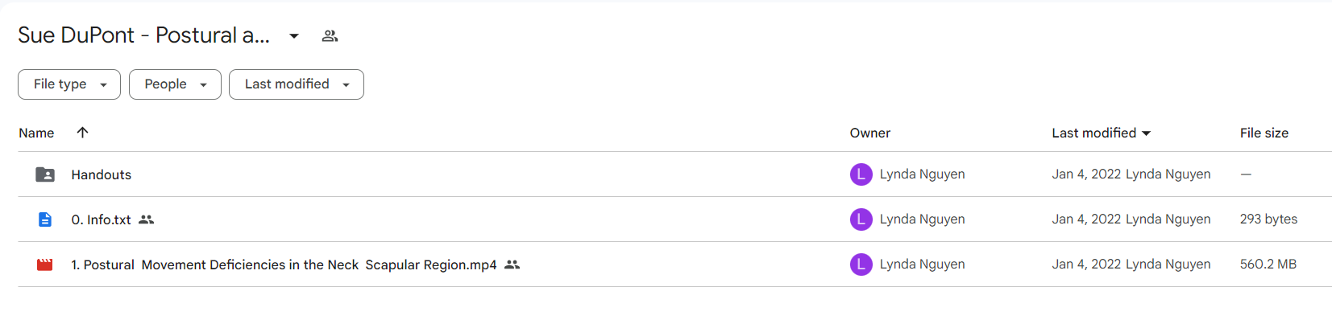This screenshot has width=1332, height=324.
Task: Expand the folder title dropdown arrow
Action: (294, 36)
